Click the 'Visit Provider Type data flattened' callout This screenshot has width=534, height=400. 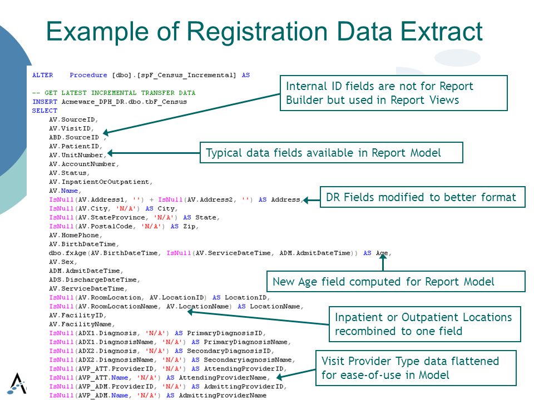tap(416, 368)
